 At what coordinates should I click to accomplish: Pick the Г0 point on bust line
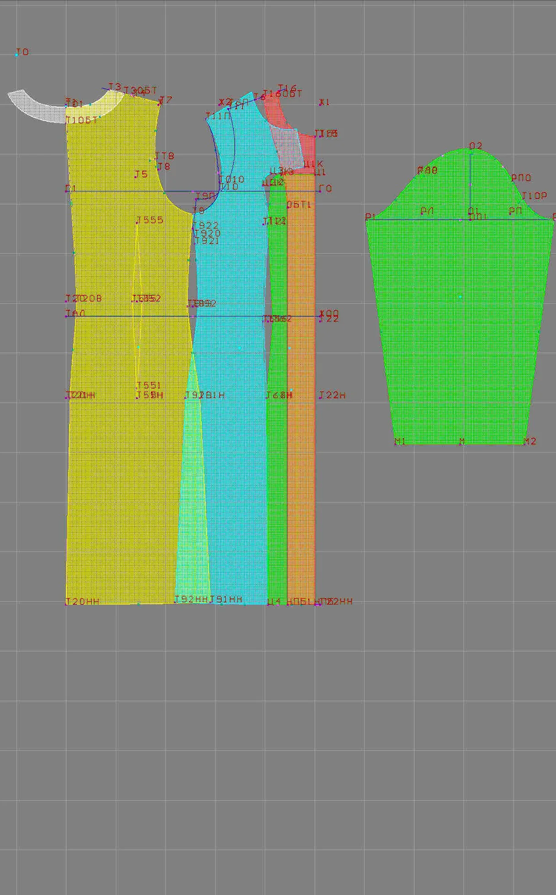325,189
